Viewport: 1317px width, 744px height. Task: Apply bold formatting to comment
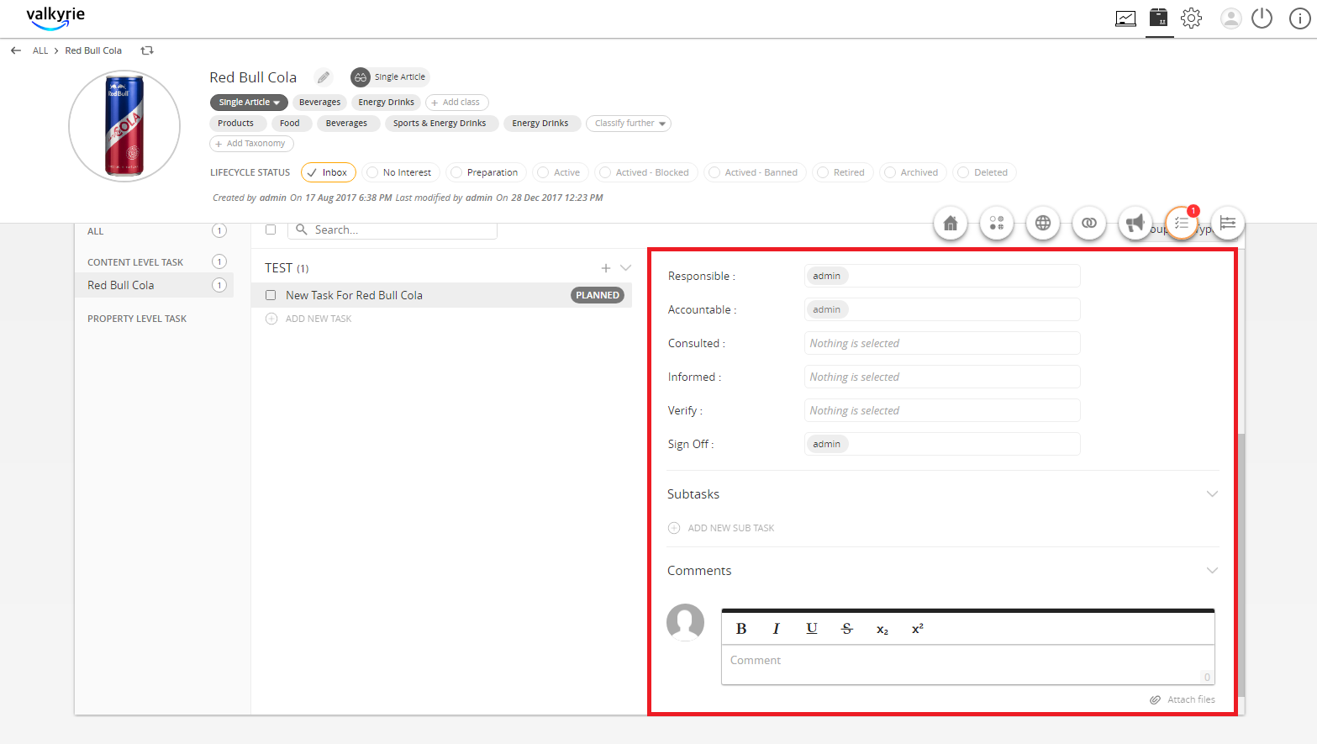741,629
